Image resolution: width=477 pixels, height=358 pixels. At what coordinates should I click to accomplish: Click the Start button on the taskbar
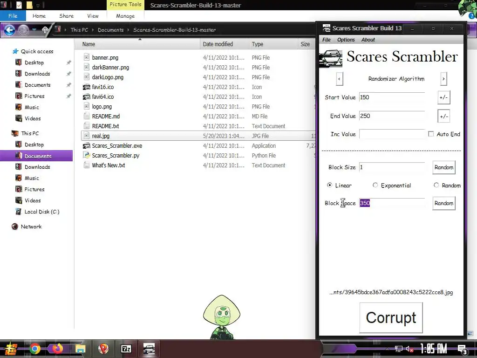click(x=11, y=349)
